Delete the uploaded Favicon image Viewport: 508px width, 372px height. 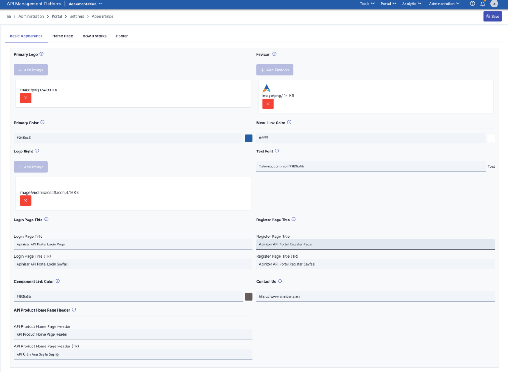[x=268, y=104]
